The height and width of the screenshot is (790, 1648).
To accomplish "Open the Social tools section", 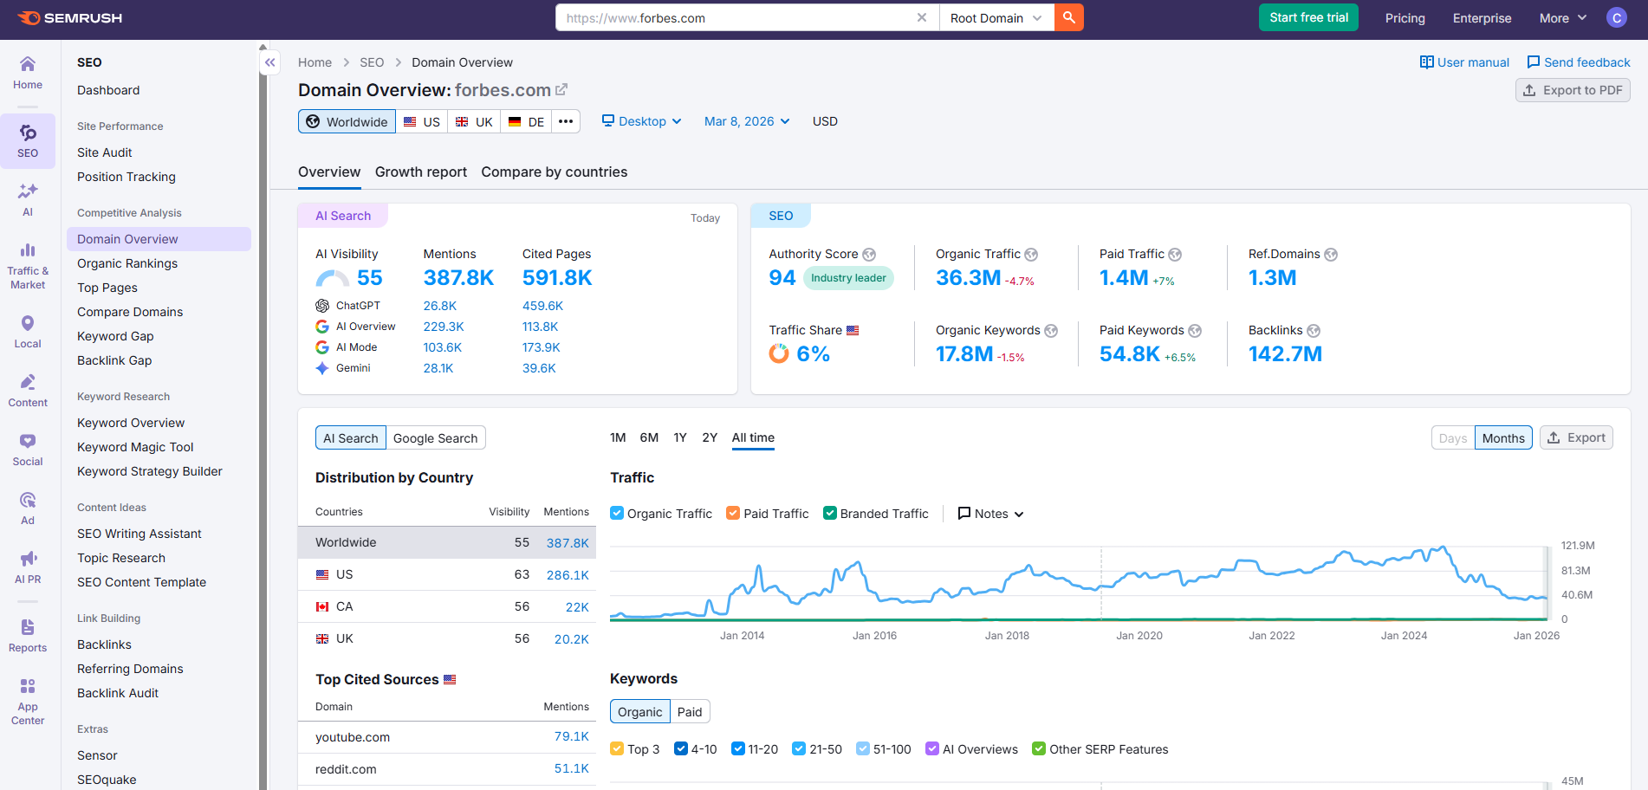I will (28, 449).
